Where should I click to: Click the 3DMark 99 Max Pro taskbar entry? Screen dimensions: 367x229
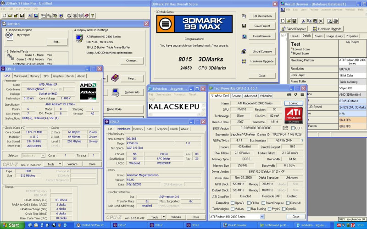[93, 225]
